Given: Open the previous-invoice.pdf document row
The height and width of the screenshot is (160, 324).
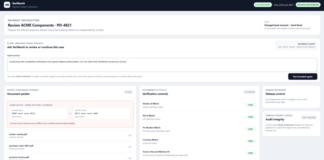Looking at the screenshot, I should point(70,157).
